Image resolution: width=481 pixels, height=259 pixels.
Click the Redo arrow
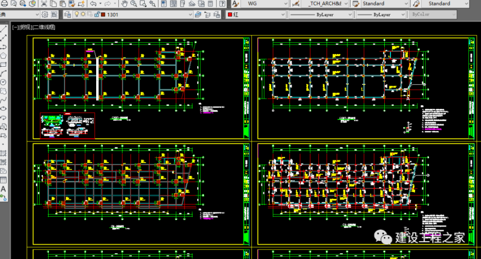(108, 4)
